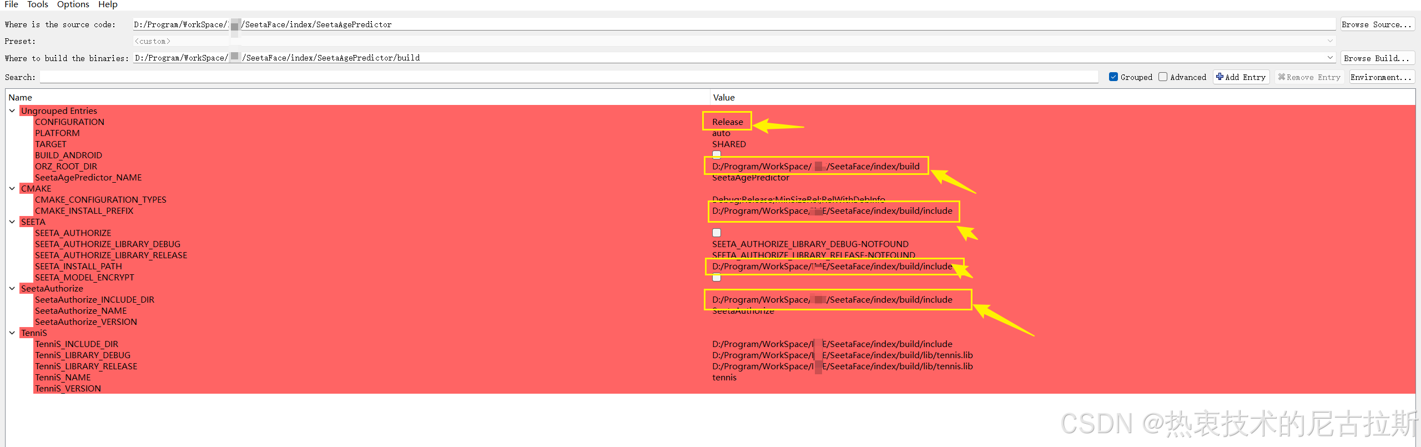Screen dimensions: 1421x447
Task: Select the SeetaAuthorize_INCLUDE_DIR entry
Action: [x=94, y=299]
